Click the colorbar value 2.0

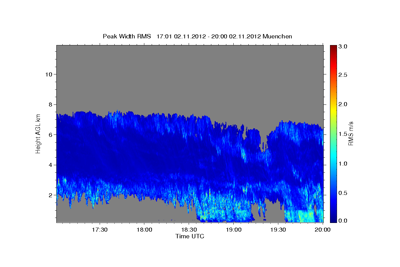[x=343, y=104]
